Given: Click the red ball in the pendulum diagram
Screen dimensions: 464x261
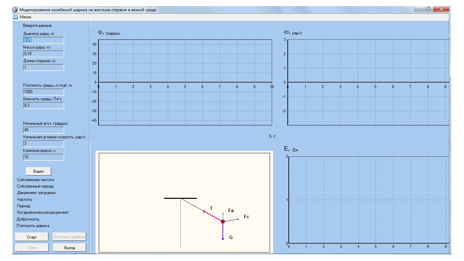Looking at the screenshot, I should point(223,222).
